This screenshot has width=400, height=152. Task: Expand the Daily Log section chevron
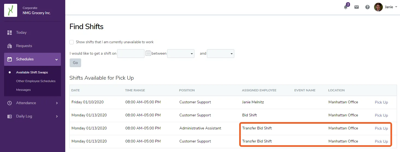pyautogui.click(x=57, y=116)
